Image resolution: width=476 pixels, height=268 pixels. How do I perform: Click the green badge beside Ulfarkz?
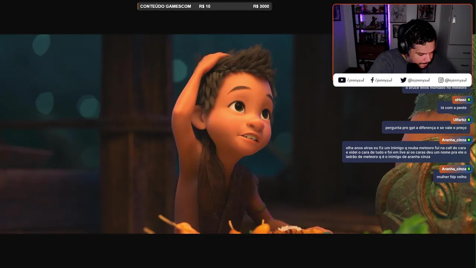469,120
